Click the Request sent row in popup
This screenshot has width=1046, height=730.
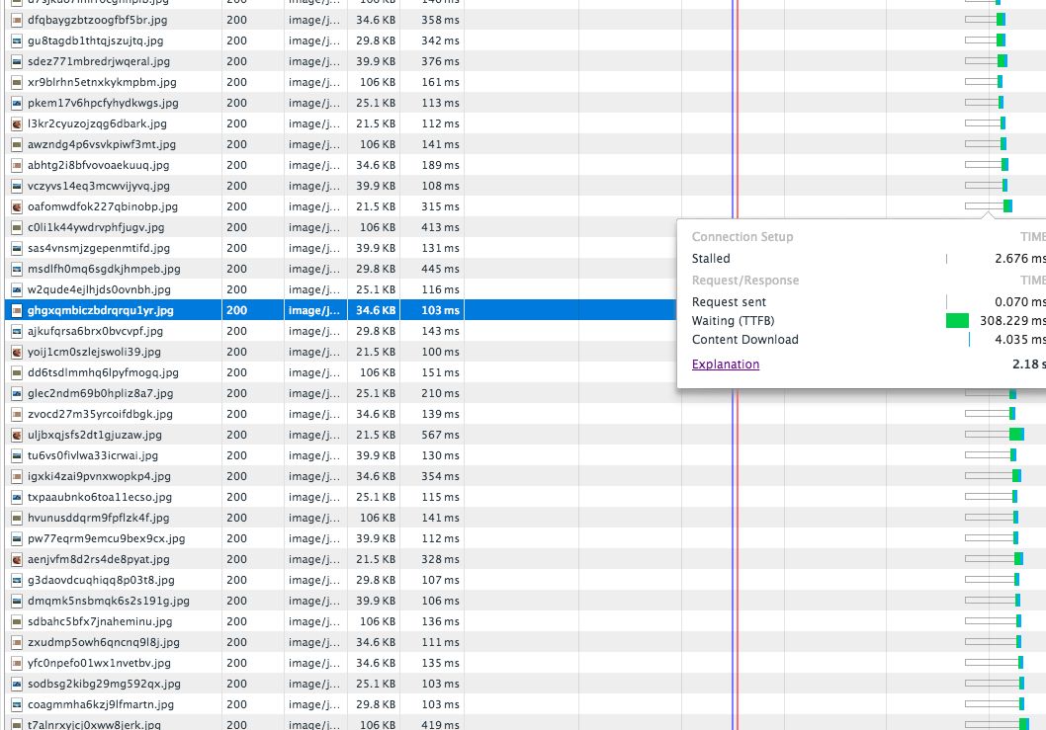869,302
